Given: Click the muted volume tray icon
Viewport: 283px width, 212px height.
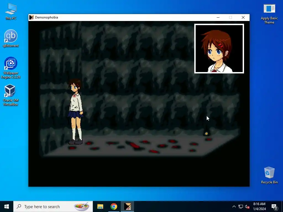Looking at the screenshot, I should [247, 206].
